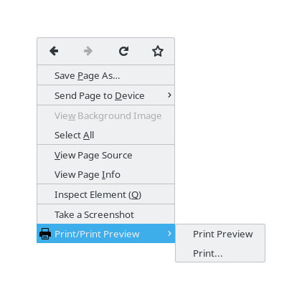Bookmark this page with the star icon
Image resolution: width=302 pixels, height=299 pixels.
pos(158,51)
